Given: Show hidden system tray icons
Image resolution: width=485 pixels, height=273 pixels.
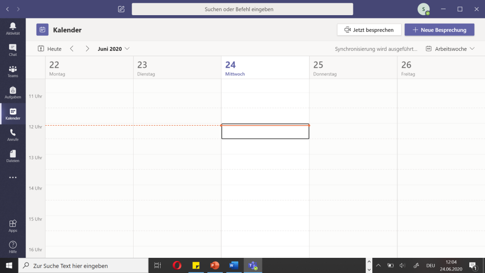Looking at the screenshot, I should pos(378,265).
